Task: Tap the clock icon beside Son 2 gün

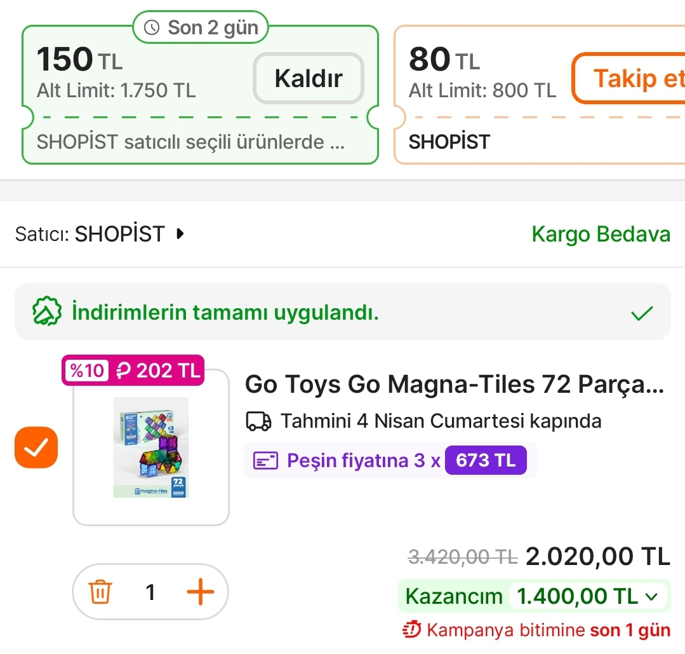Action: point(152,27)
